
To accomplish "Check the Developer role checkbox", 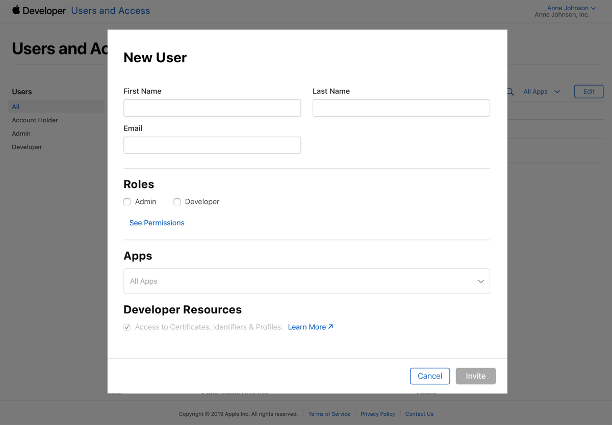I will (x=177, y=202).
